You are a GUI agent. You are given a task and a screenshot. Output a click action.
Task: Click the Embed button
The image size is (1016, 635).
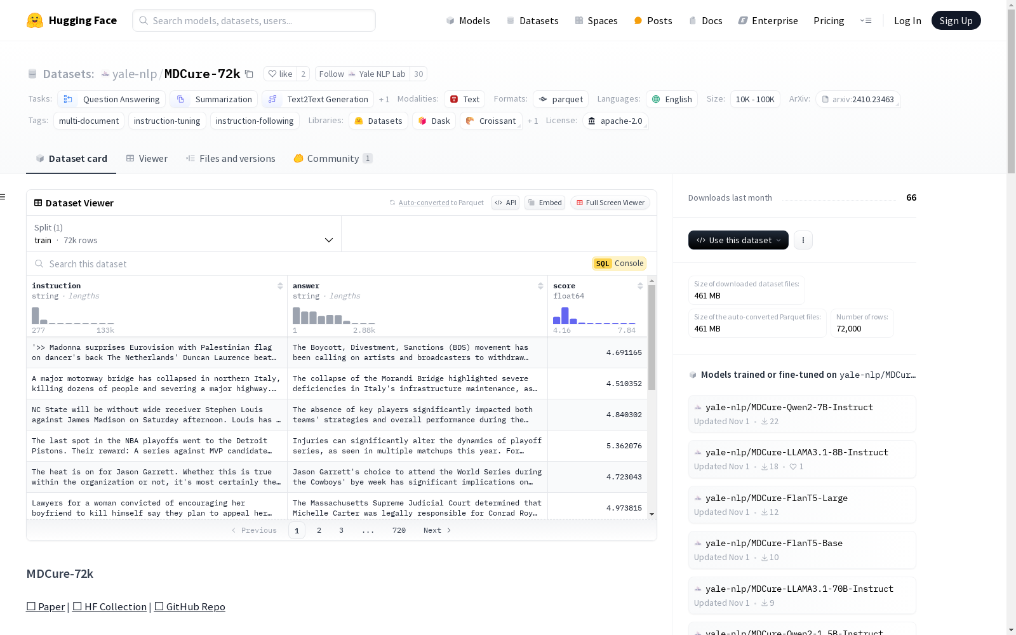pyautogui.click(x=545, y=203)
